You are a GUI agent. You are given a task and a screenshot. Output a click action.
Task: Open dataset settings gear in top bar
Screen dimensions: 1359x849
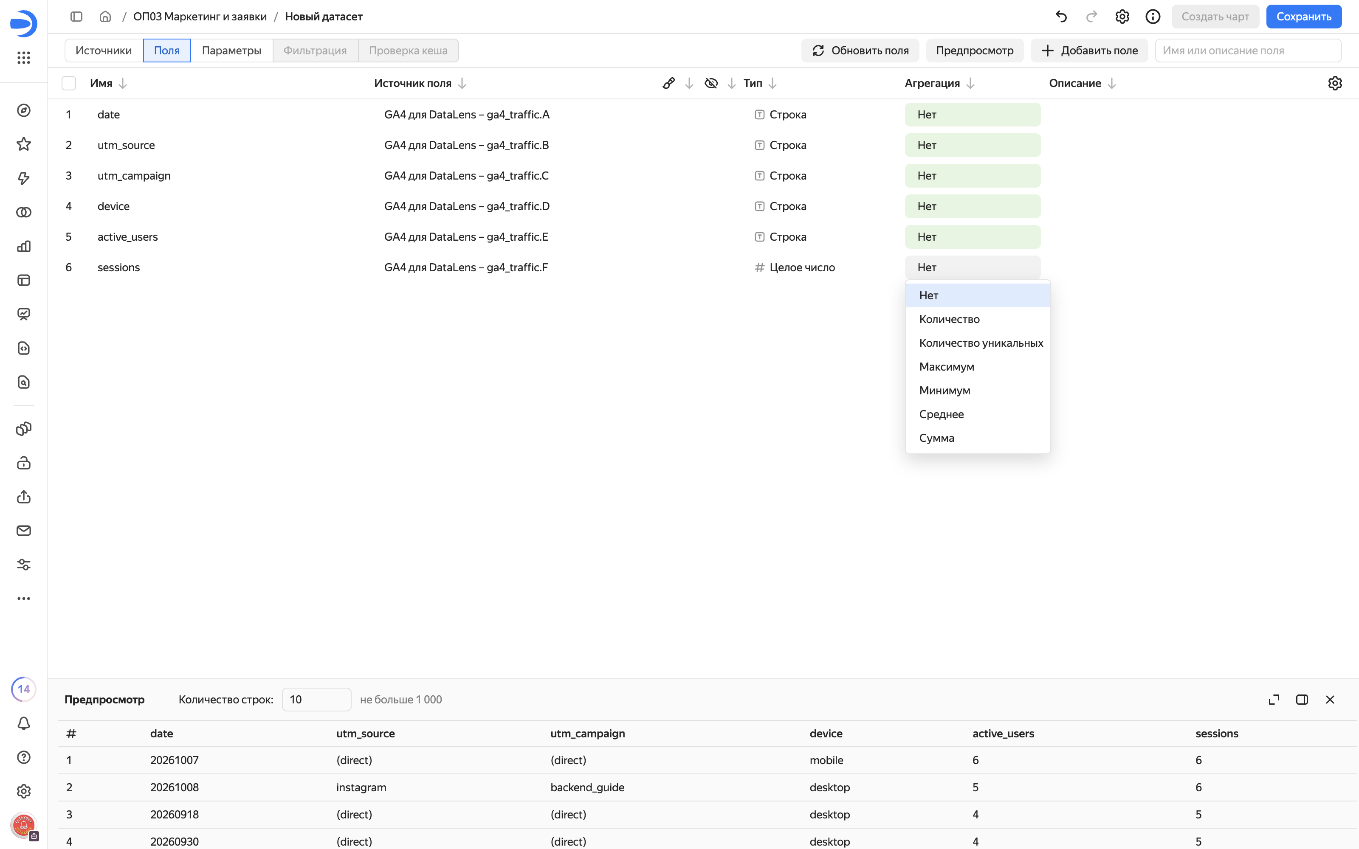pos(1122,17)
